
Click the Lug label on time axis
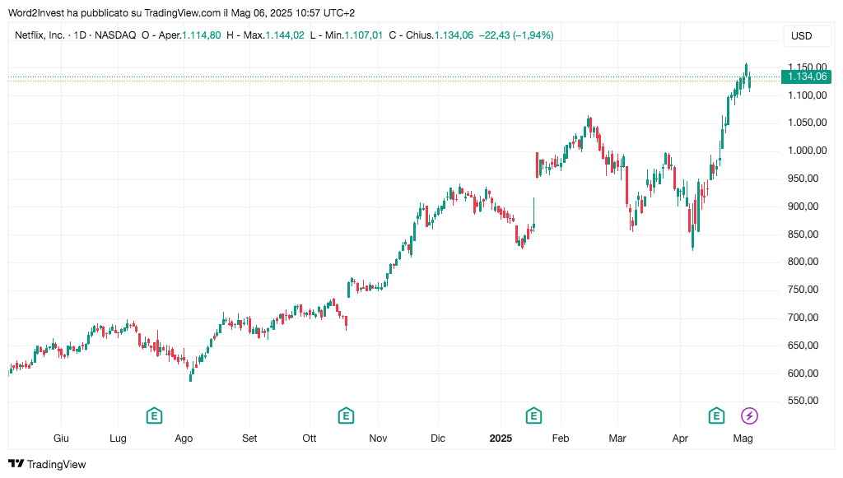coord(118,439)
